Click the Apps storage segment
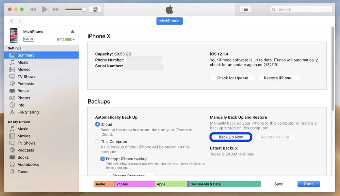 (x=171, y=184)
